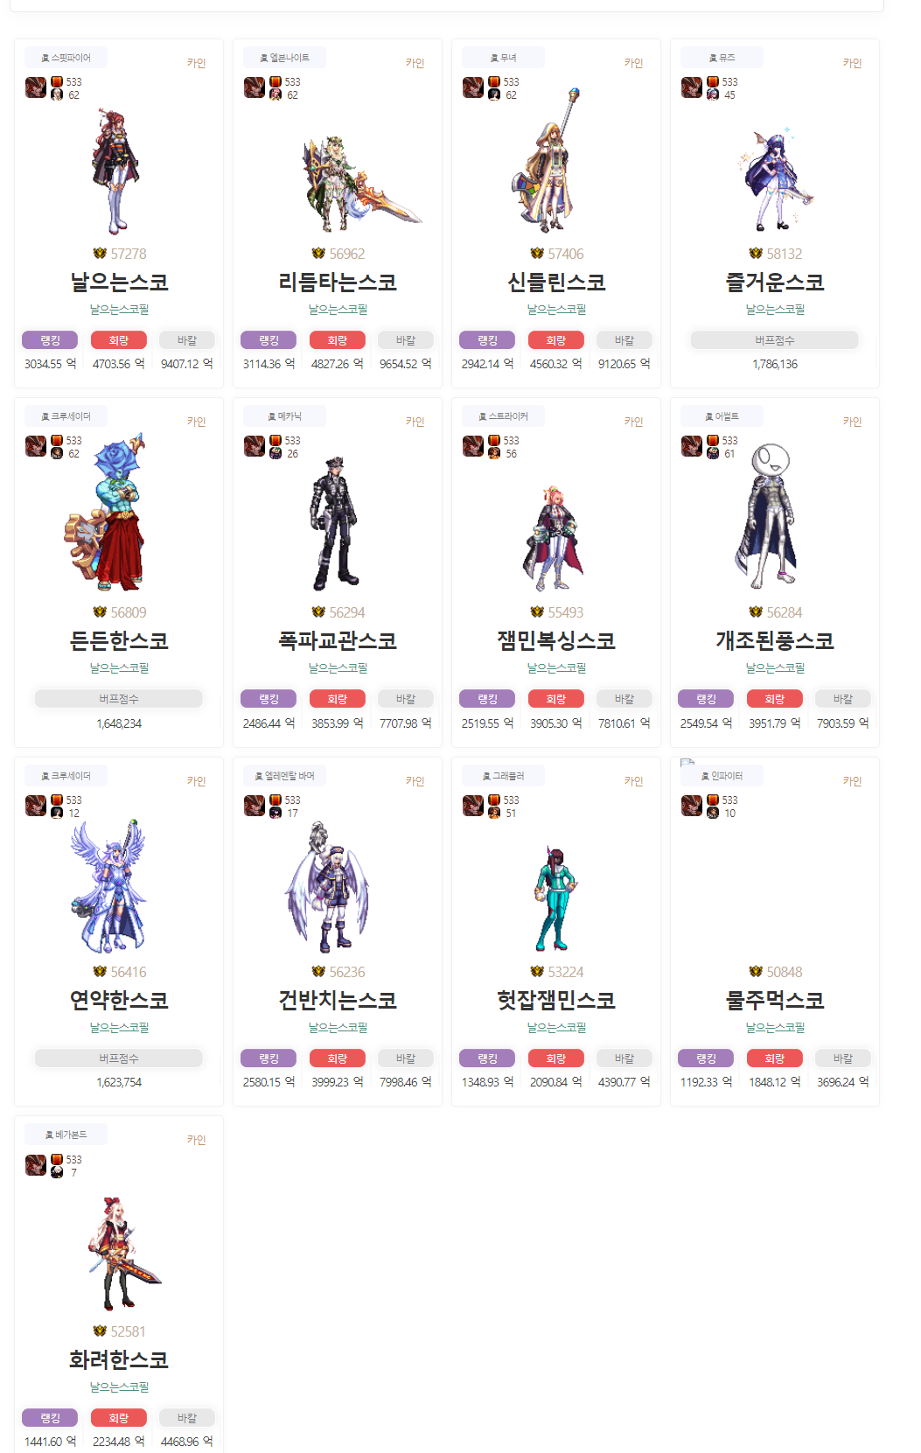Select the 바칼 button under 신들린스코

pyautogui.click(x=624, y=340)
